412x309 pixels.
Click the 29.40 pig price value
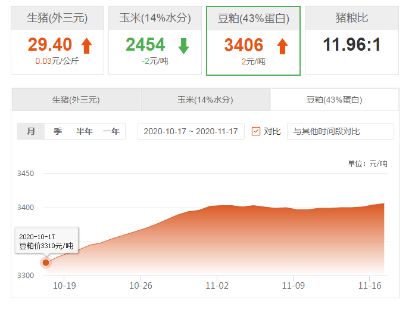(x=50, y=44)
